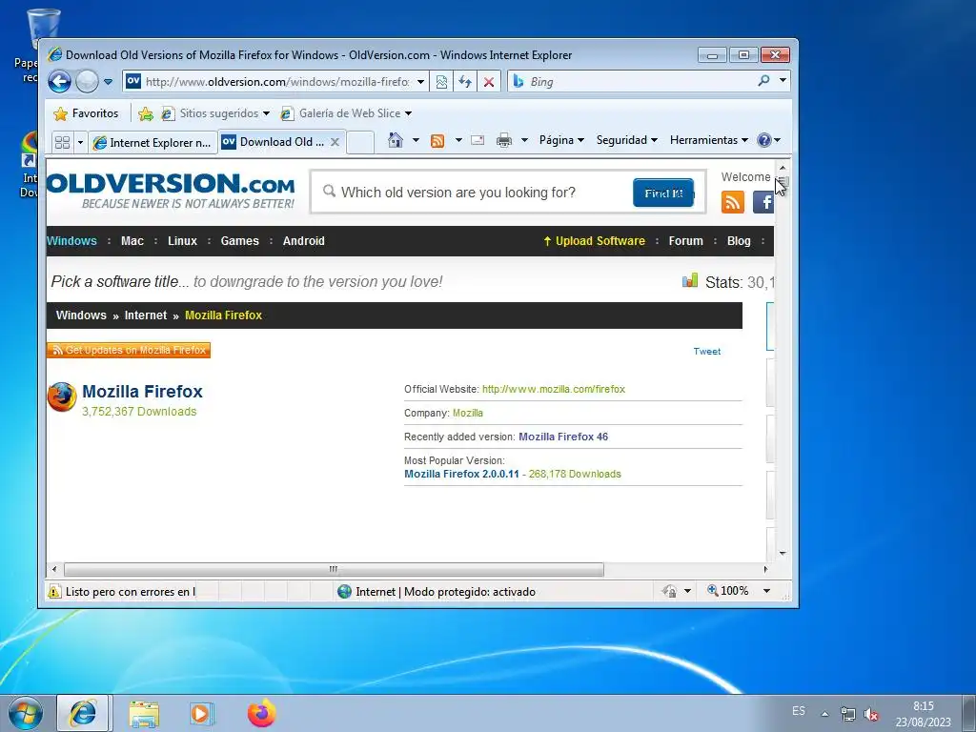Click the Upload Software link
This screenshot has height=732, width=976.
tap(595, 241)
